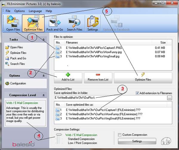Set slider to Low / Print Compression label
The height and width of the screenshot is (150, 179).
coord(82,143)
